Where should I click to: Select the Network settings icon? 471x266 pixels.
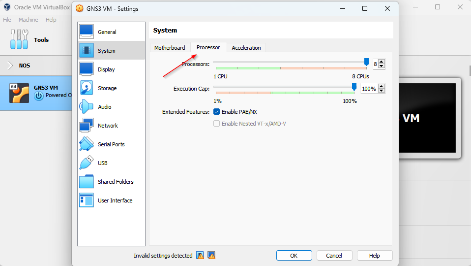point(87,126)
